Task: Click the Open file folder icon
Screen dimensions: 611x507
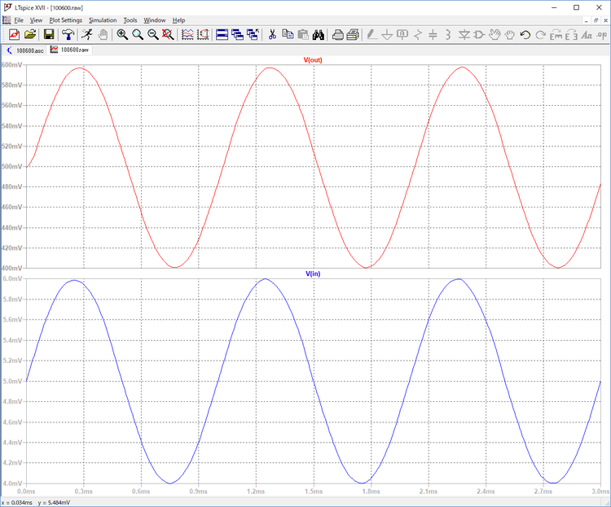Action: coord(30,34)
